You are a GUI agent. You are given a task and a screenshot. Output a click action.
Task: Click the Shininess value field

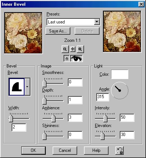pyautogui.click(x=75, y=135)
